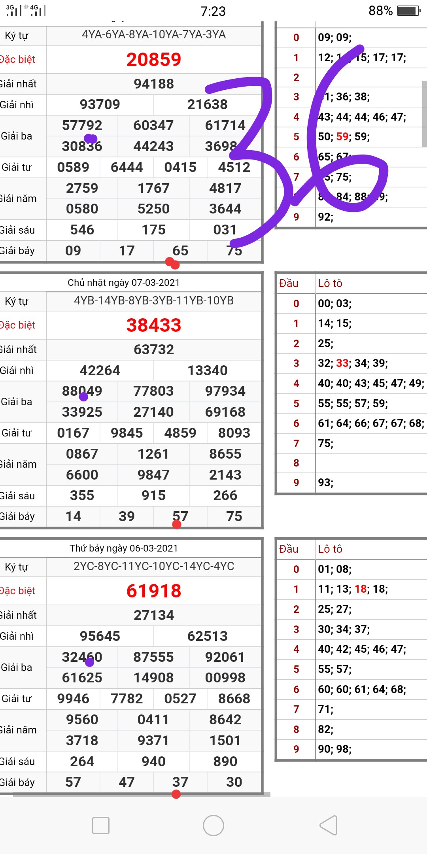The height and width of the screenshot is (854, 427).
Task: Tap the 7:23 clock in status bar
Action: [213, 11]
